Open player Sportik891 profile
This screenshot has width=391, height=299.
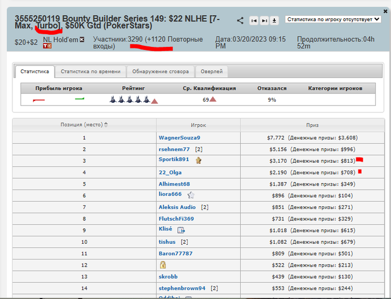click(x=174, y=159)
